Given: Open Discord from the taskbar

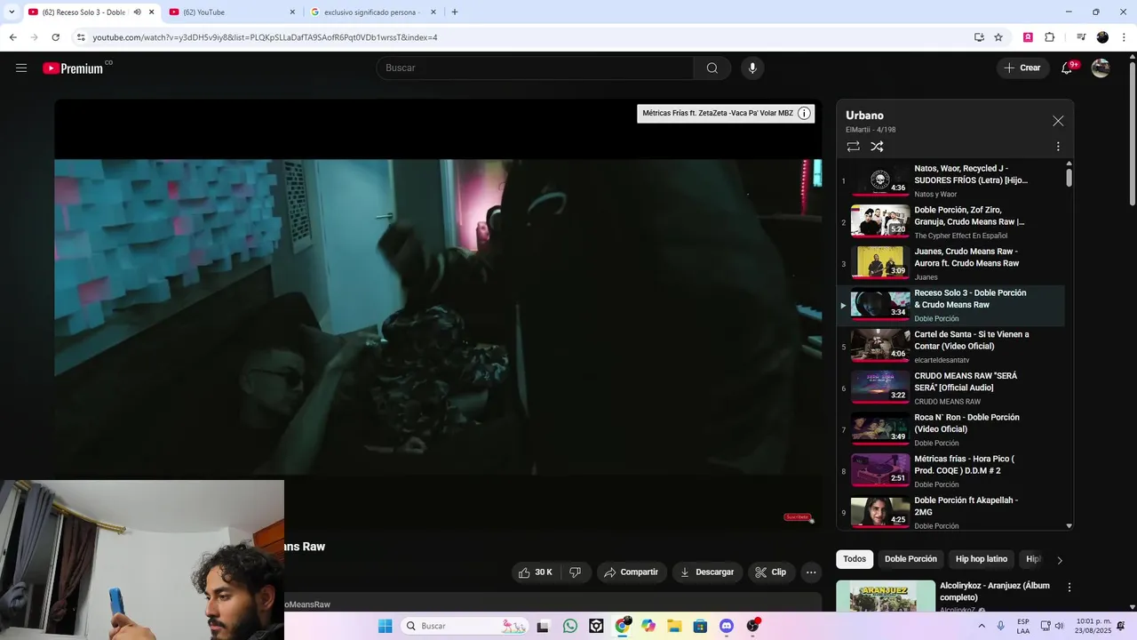Looking at the screenshot, I should click(x=727, y=626).
